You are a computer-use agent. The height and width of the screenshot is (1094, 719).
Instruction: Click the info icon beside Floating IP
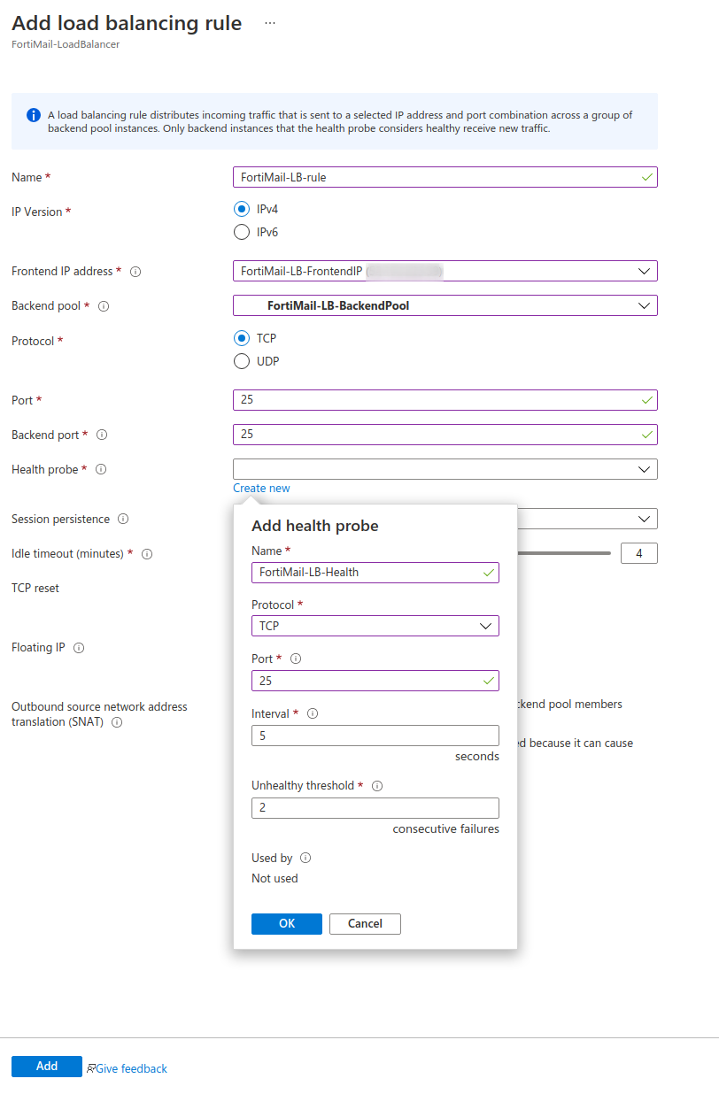pyautogui.click(x=81, y=648)
